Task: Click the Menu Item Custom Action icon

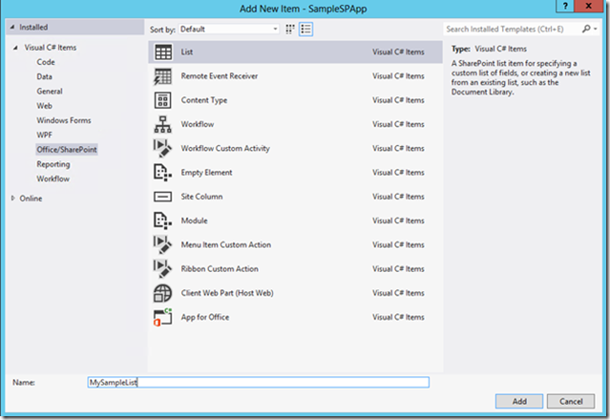Action: pyautogui.click(x=162, y=245)
